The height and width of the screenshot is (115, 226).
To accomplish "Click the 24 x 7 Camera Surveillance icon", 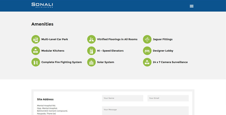I will click(147, 62).
